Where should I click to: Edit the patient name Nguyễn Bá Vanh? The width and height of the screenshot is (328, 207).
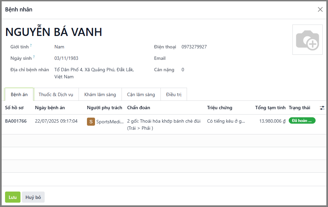(x=54, y=32)
